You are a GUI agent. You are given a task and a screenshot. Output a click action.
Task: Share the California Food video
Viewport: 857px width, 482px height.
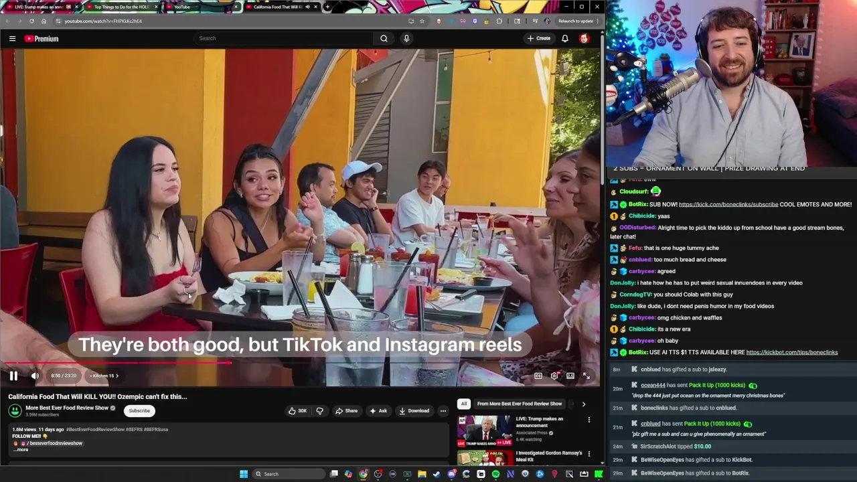pos(346,410)
